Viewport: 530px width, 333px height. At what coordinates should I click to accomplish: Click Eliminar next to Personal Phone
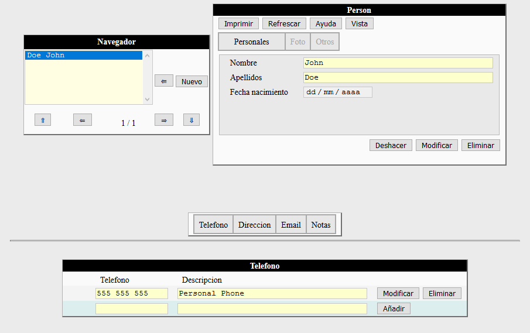point(442,293)
